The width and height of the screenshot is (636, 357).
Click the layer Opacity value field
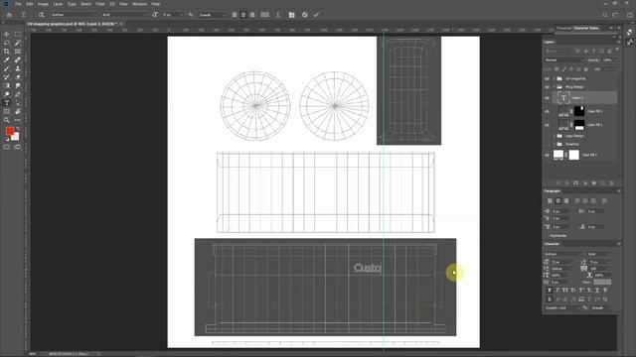(608, 59)
